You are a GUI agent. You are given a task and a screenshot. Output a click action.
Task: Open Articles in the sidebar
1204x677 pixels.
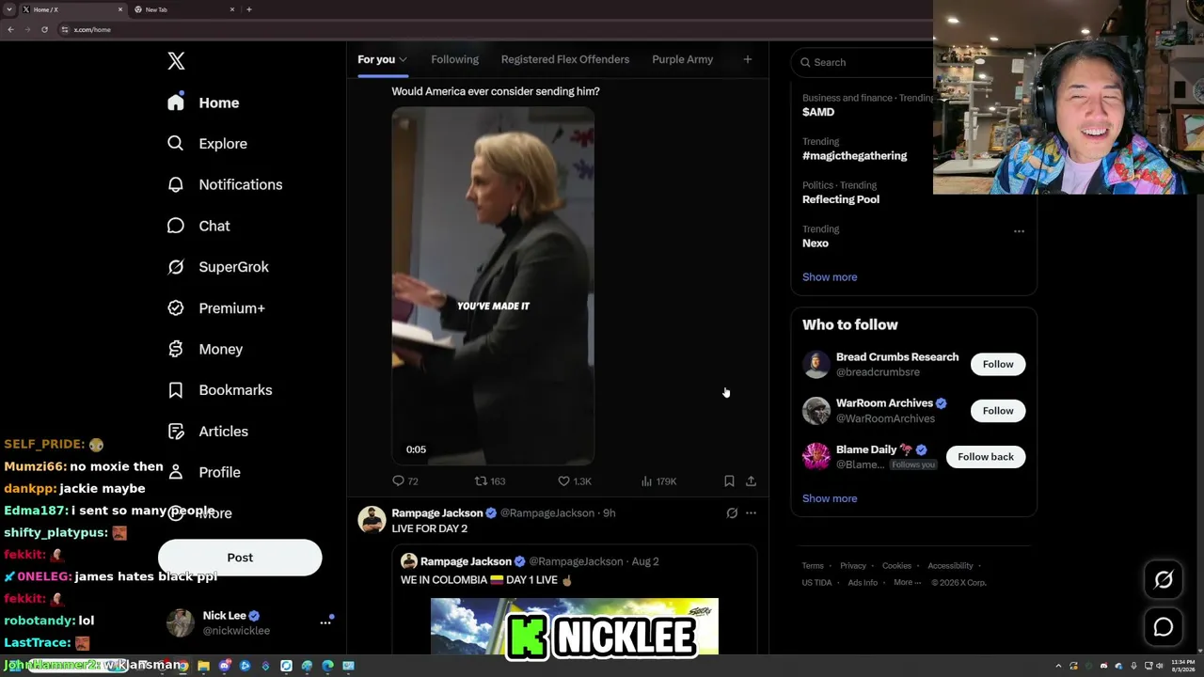208,432
